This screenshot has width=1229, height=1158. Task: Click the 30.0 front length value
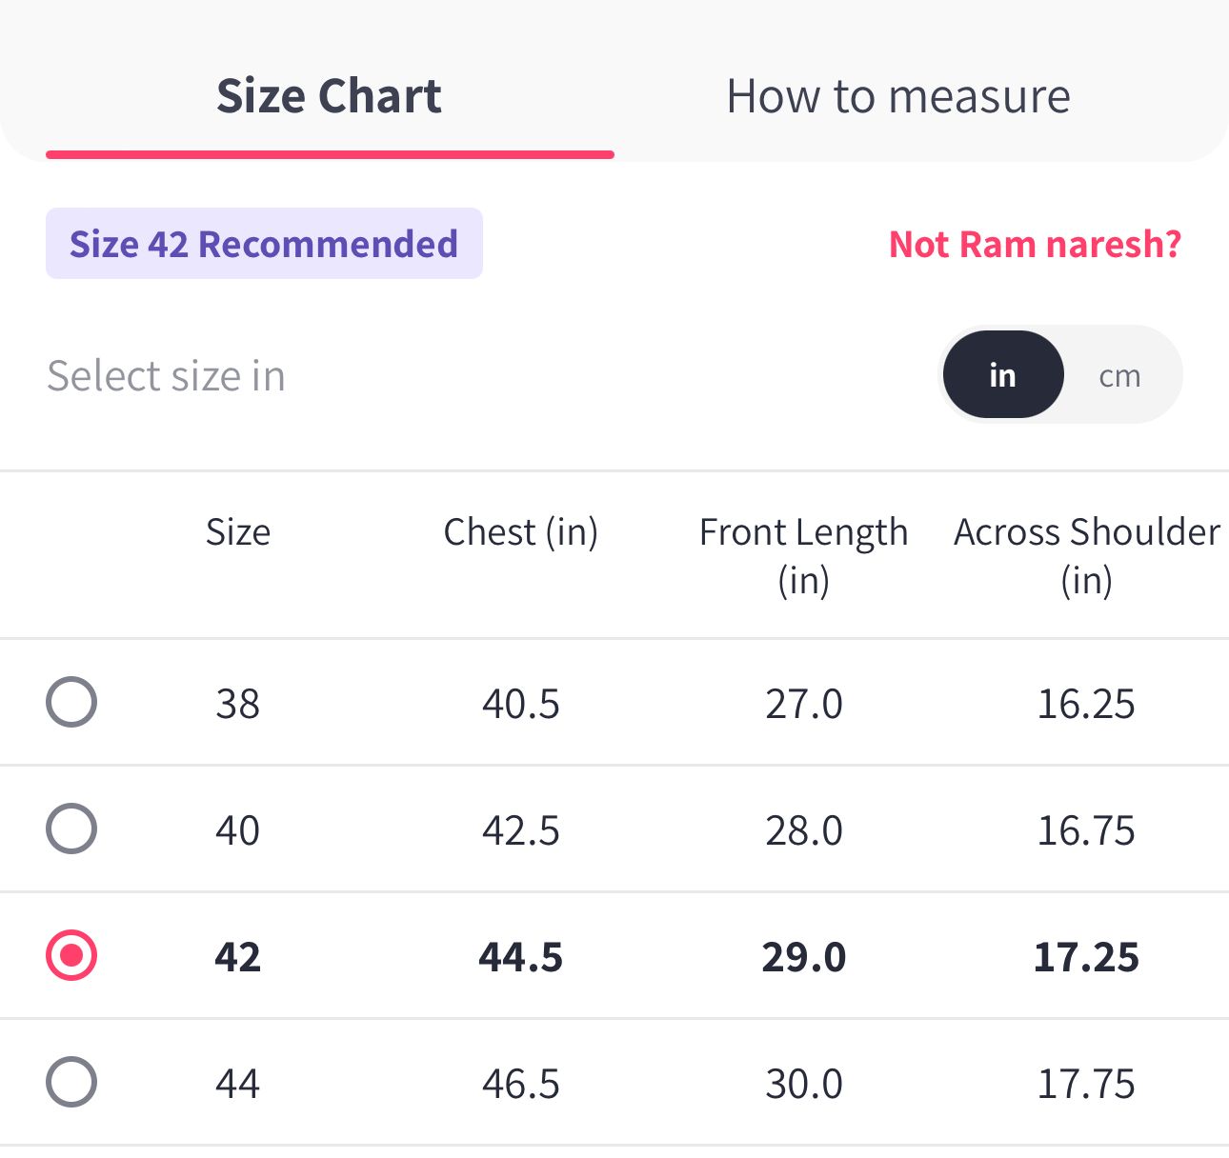pyautogui.click(x=803, y=1084)
